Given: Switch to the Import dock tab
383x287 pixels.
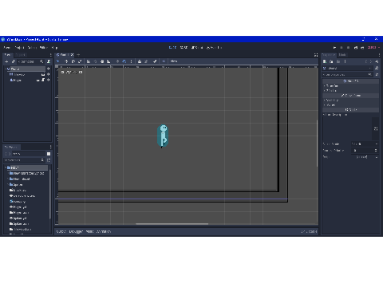Looking at the screenshot, I should click(20, 55).
